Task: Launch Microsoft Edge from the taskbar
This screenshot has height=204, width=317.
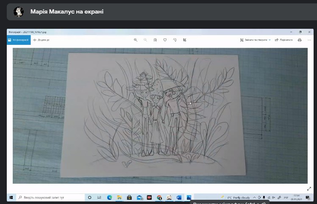Action: [109, 198]
